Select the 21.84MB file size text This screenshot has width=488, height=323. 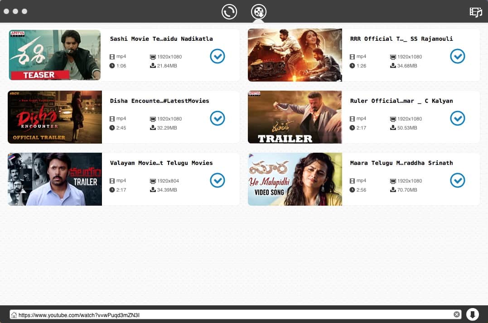pos(167,66)
